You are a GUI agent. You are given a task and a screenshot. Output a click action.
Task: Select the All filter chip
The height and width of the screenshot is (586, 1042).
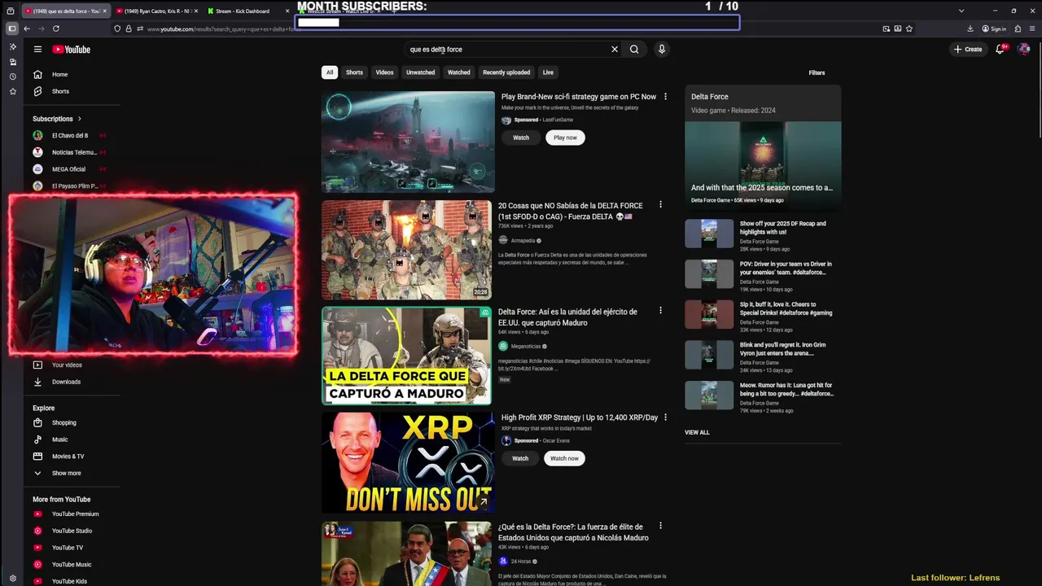point(330,72)
